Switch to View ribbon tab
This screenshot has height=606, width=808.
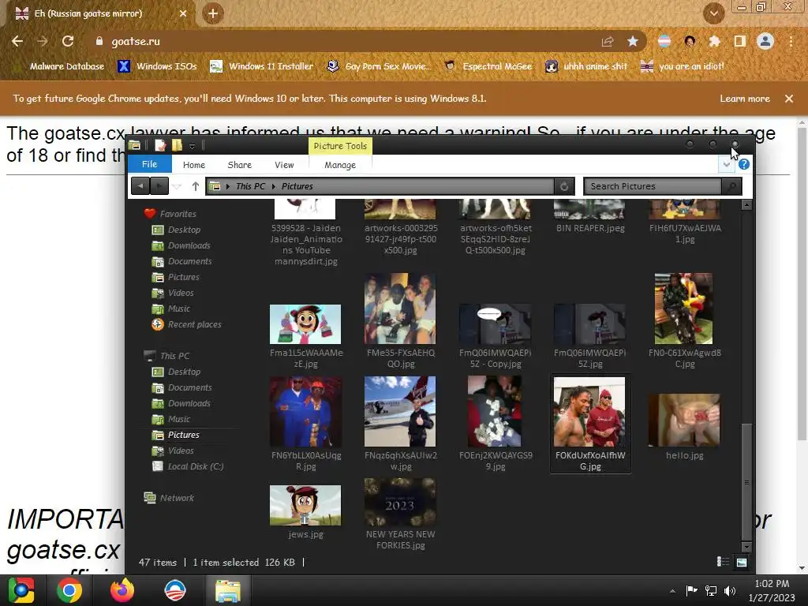click(x=284, y=165)
